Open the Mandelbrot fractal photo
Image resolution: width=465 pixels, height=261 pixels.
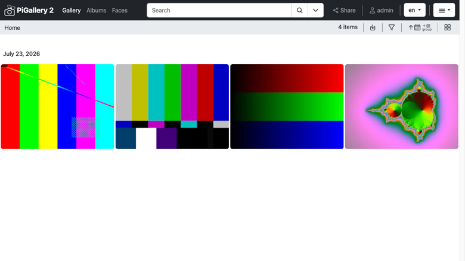tap(402, 106)
